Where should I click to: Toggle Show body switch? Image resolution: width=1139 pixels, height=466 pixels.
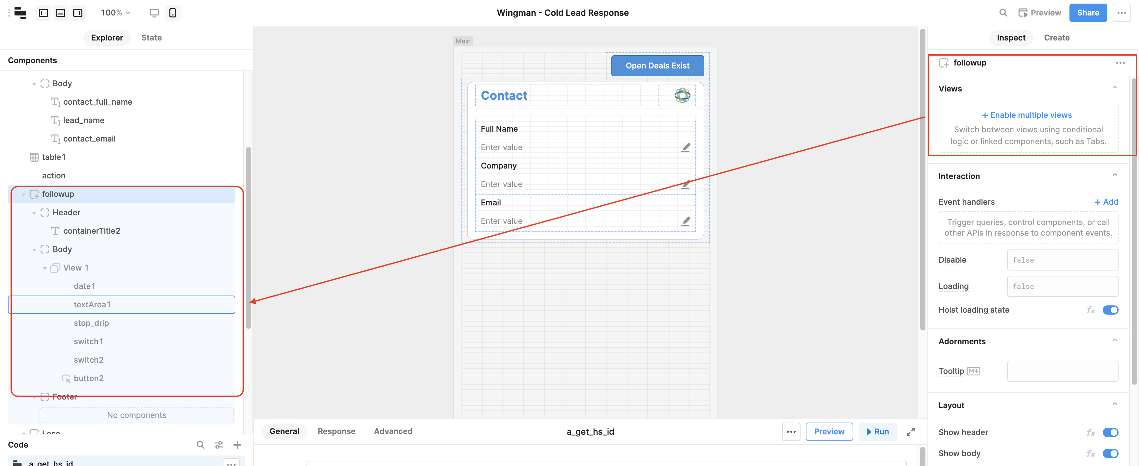pyautogui.click(x=1110, y=453)
